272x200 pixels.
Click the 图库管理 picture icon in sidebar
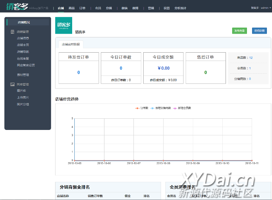12,84
